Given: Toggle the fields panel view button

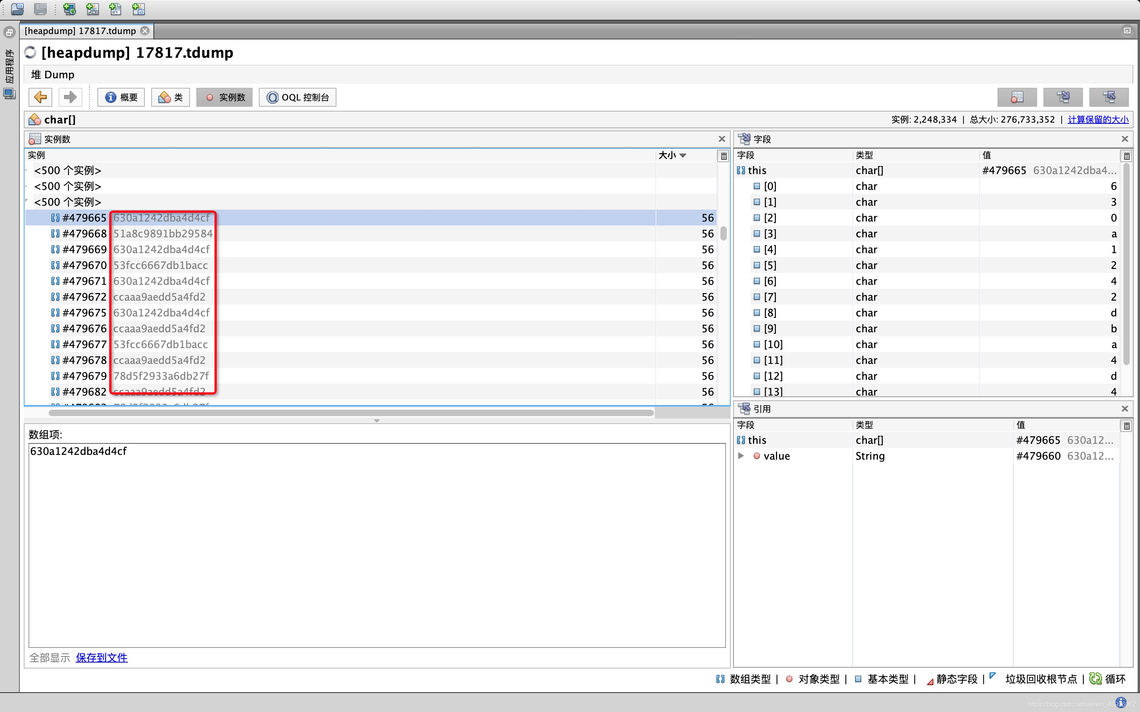Looking at the screenshot, I should [1063, 97].
